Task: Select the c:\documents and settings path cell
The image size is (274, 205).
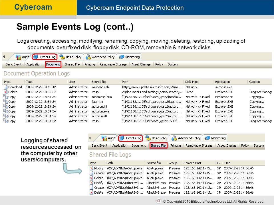Action: click(x=152, y=92)
